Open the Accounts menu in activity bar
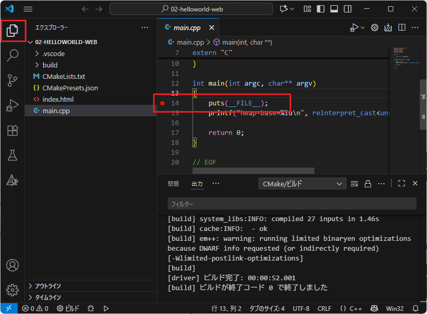The width and height of the screenshot is (427, 314). (x=12, y=265)
